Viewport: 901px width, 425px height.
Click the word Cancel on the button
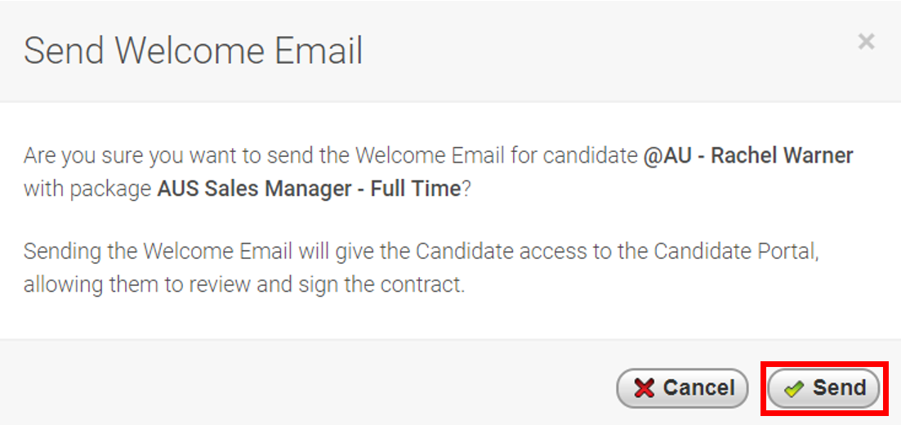pyautogui.click(x=698, y=387)
